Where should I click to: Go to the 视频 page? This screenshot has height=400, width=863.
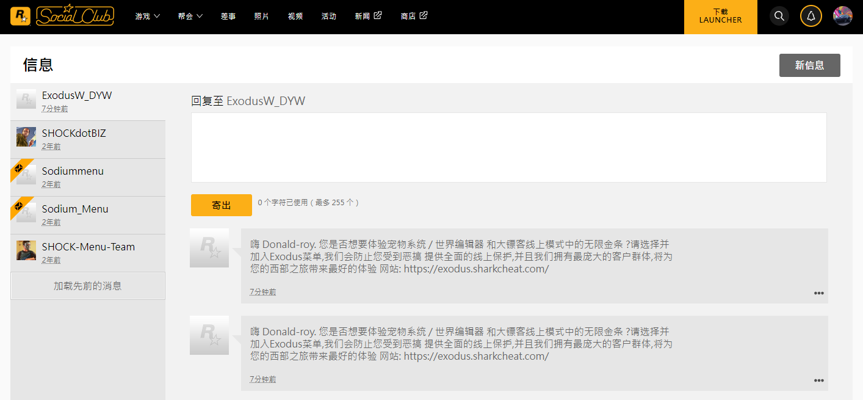pyautogui.click(x=295, y=16)
